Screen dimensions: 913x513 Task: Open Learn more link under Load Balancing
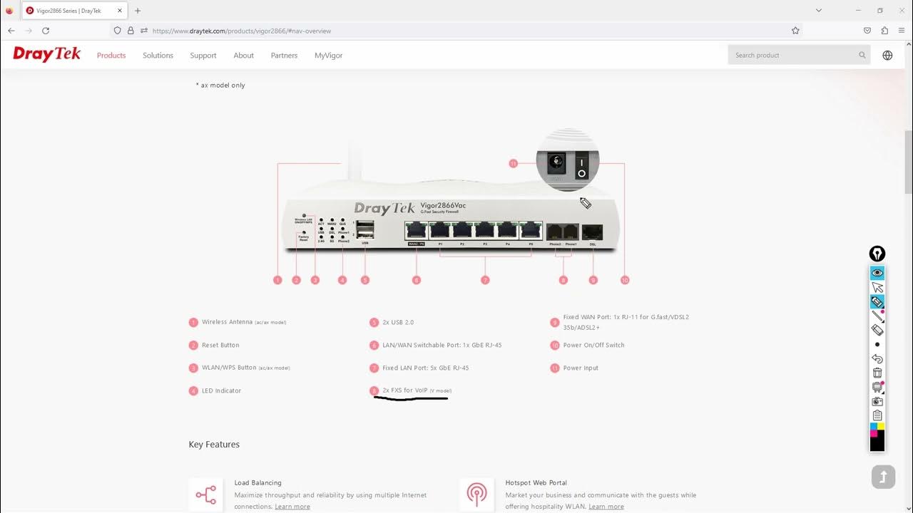tap(292, 507)
